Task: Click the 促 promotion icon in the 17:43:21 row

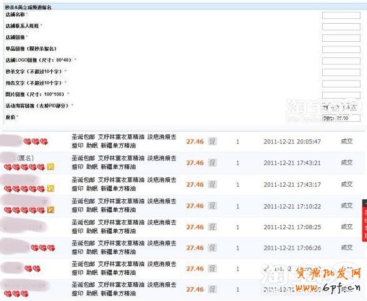Action: 212,163
